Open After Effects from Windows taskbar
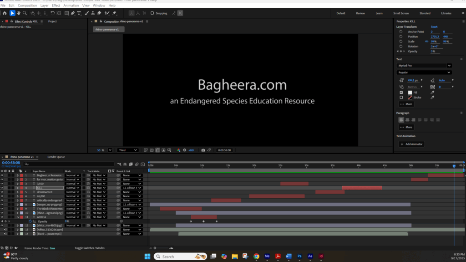The image size is (466, 262). 309,257
